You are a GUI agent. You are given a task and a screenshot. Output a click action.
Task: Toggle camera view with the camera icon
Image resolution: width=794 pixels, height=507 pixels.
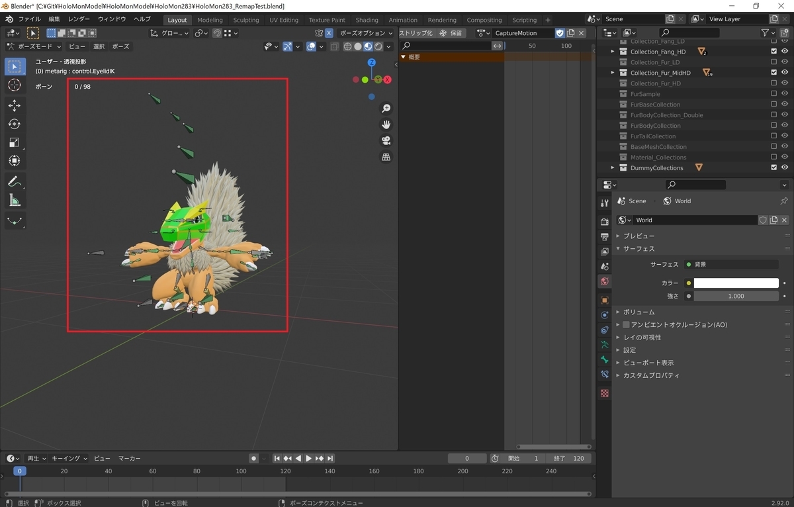point(386,140)
